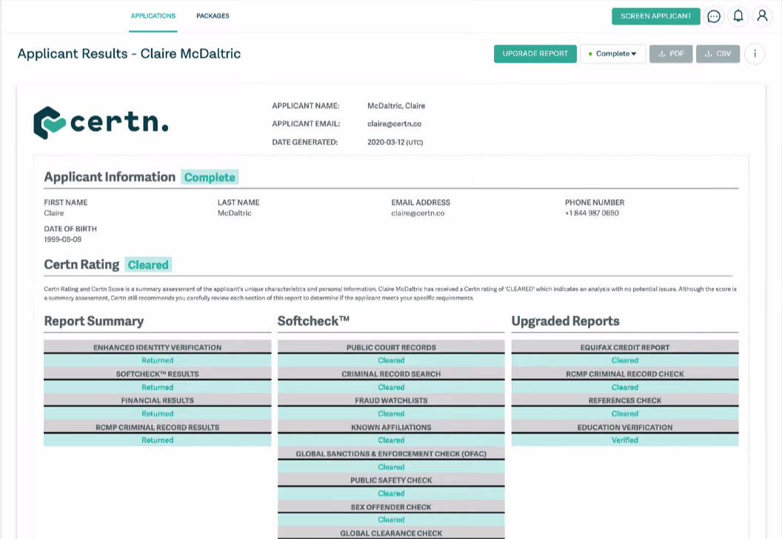Click Known Affiliations row header

[391, 427]
